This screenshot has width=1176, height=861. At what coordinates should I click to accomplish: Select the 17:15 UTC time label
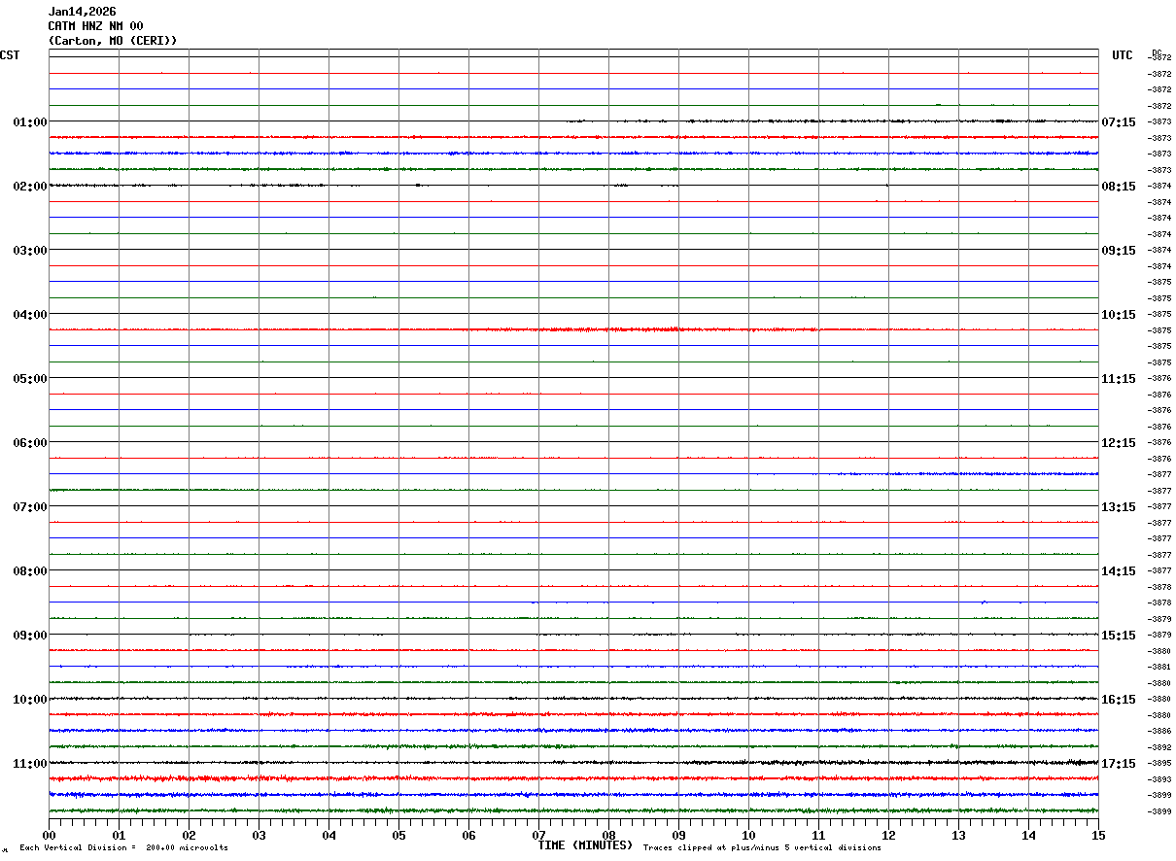click(1118, 764)
